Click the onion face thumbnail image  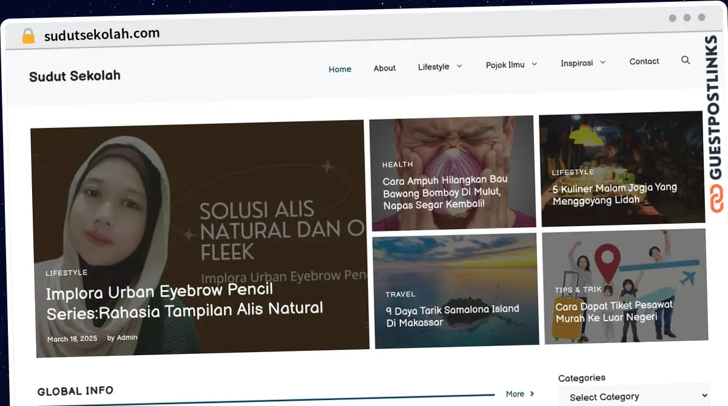point(452,173)
